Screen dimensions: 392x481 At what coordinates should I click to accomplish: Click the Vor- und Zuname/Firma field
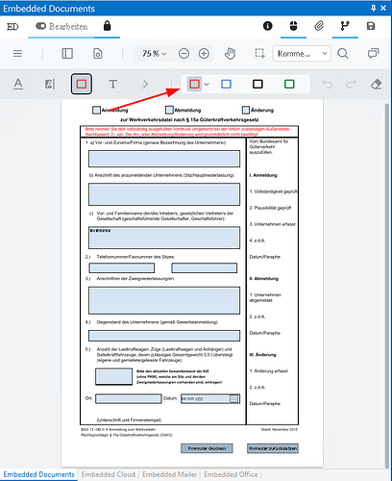(164, 159)
